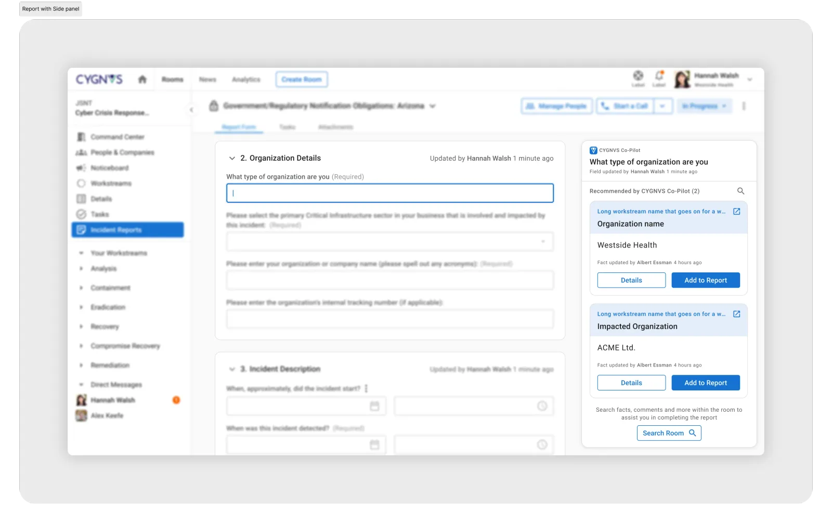Click the Search Room button
832x523 pixels.
tap(669, 433)
